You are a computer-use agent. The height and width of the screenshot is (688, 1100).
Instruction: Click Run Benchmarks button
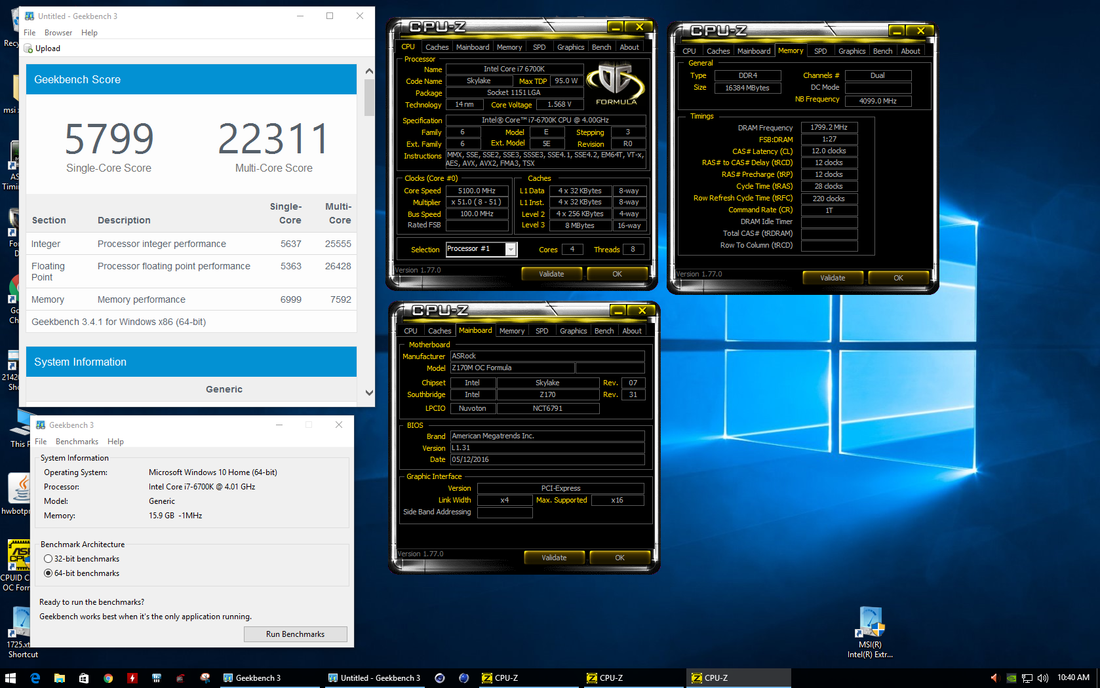295,634
